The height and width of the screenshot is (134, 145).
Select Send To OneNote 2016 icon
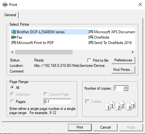click(91, 43)
